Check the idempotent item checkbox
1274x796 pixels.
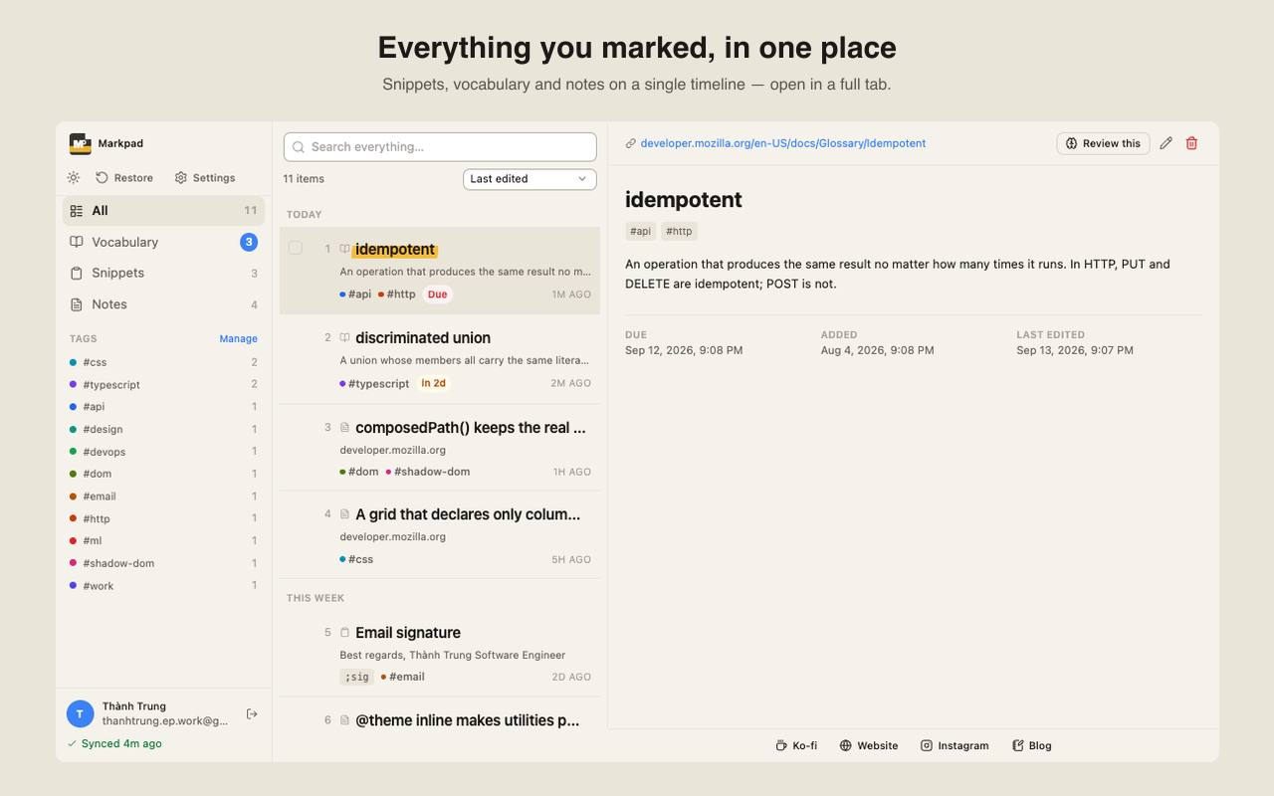click(296, 248)
